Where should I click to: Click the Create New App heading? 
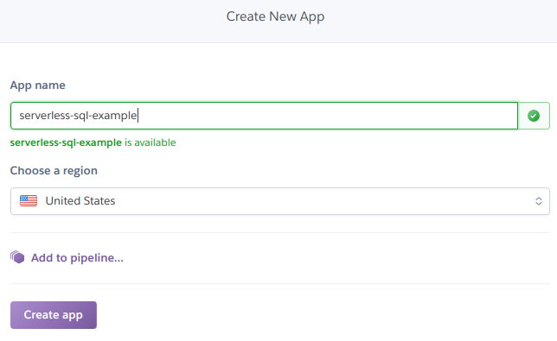click(x=275, y=16)
